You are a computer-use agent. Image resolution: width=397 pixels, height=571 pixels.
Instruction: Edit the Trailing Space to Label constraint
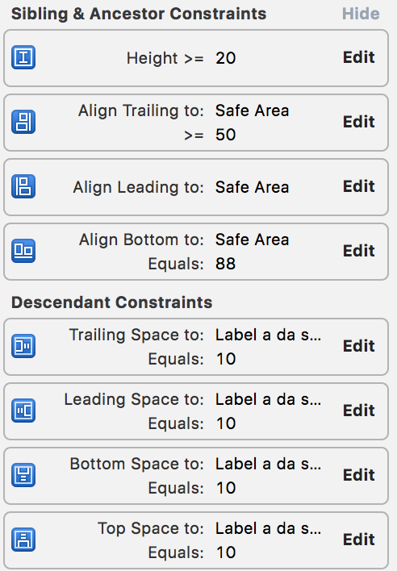[x=359, y=346]
